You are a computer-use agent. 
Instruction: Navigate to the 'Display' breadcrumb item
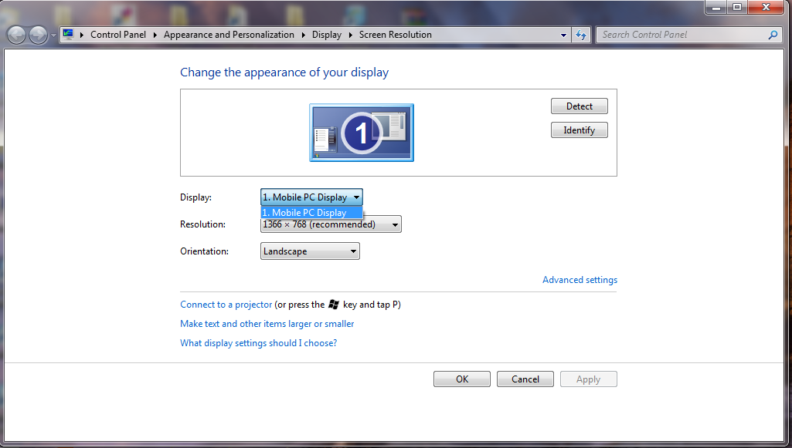pyautogui.click(x=326, y=35)
